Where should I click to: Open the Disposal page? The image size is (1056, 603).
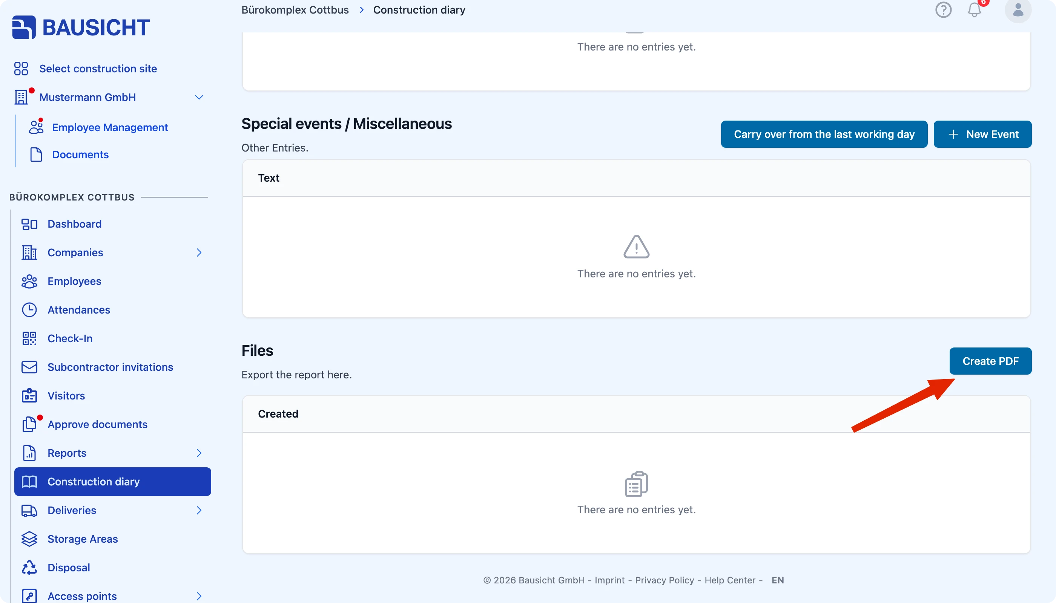(69, 567)
